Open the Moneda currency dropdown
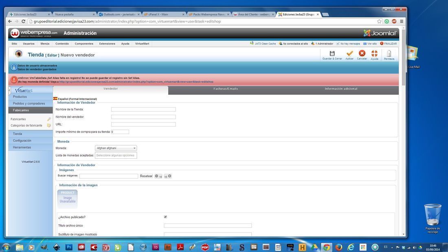Screen dimensions: 448x252 (x=116, y=148)
